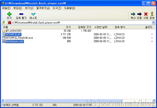This screenshot has height=108, width=157.
Task: Click the red X 삭제 (Delete) icon
Action: [146, 14]
